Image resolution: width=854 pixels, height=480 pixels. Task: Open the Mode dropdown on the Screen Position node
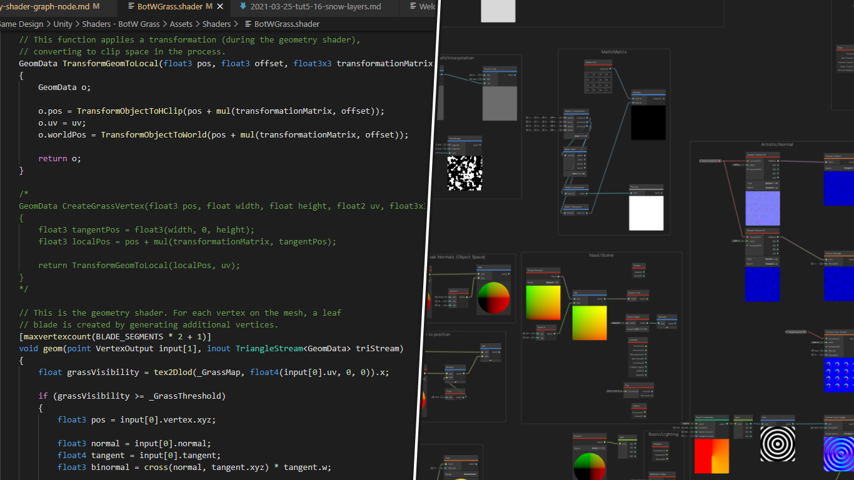552,282
